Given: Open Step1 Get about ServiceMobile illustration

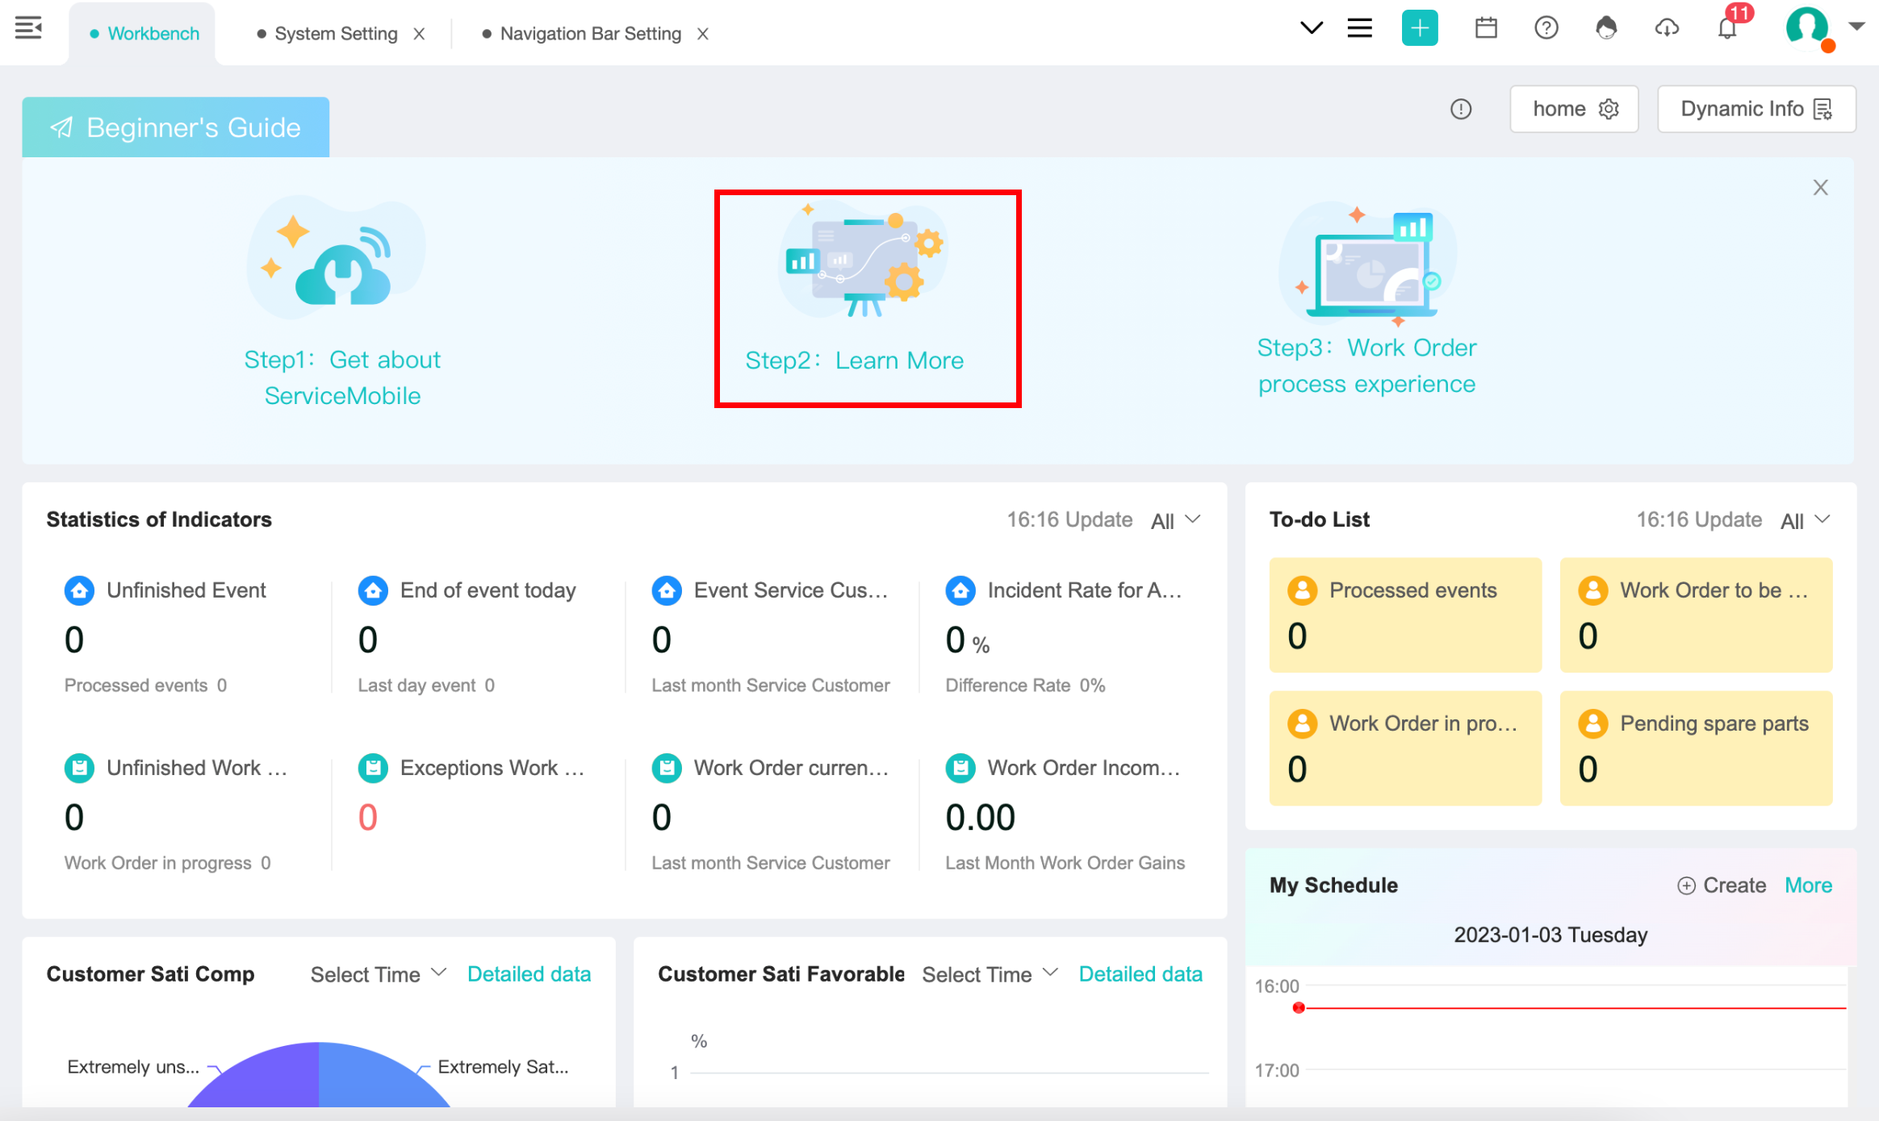Looking at the screenshot, I should (336, 258).
